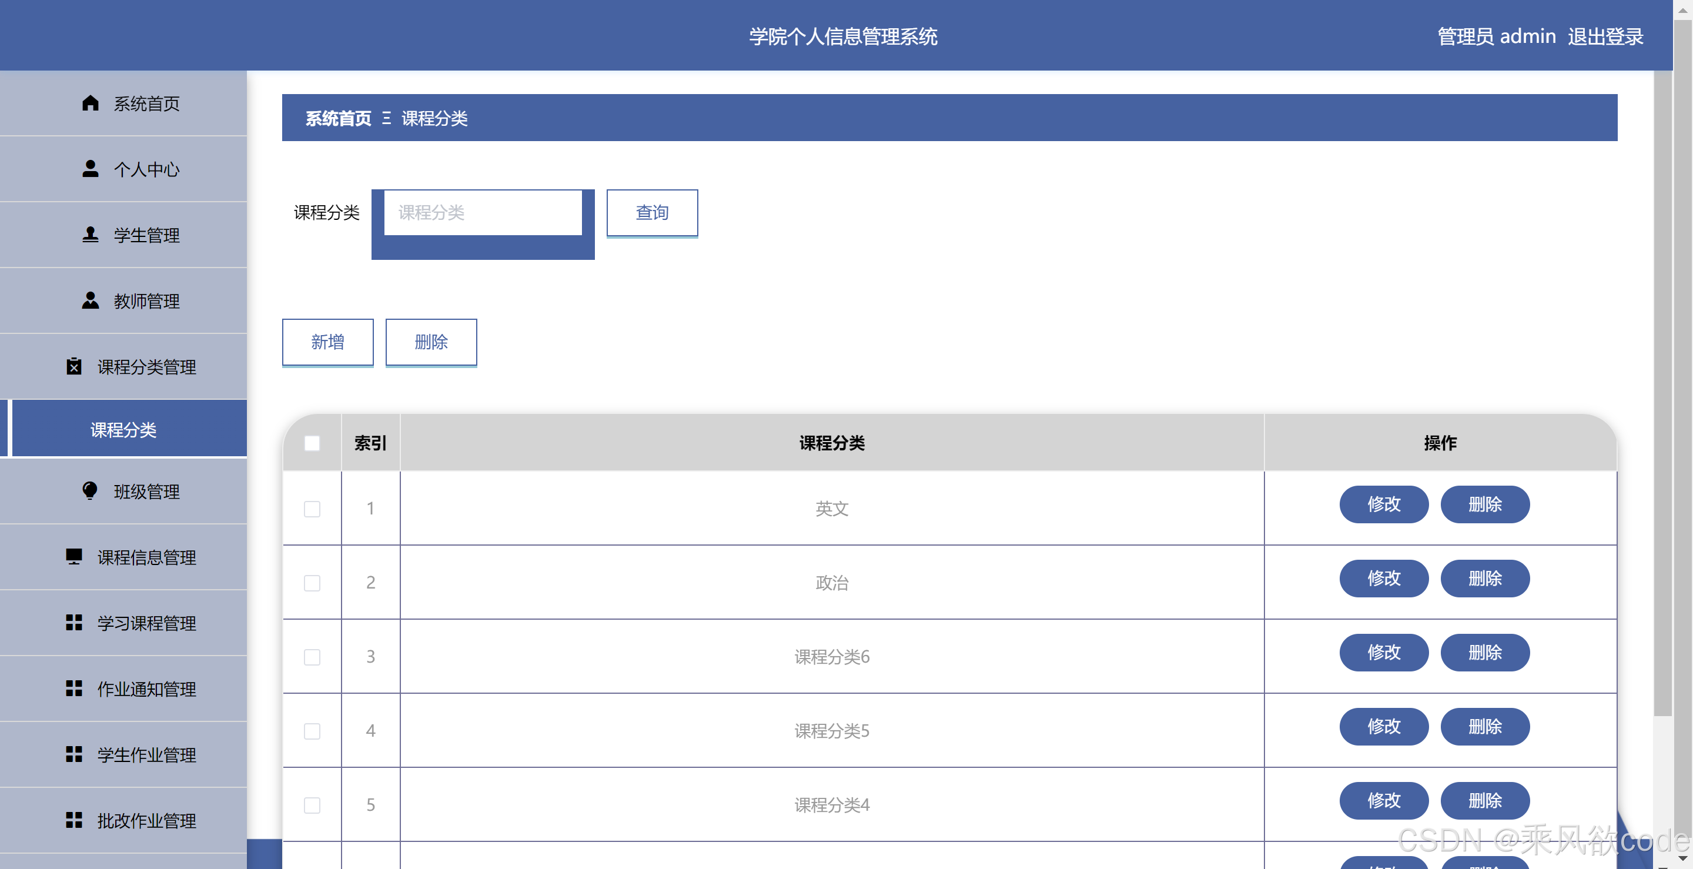Click the bulb icon beside 班级管理
Image resolution: width=1693 pixels, height=869 pixels.
(90, 490)
